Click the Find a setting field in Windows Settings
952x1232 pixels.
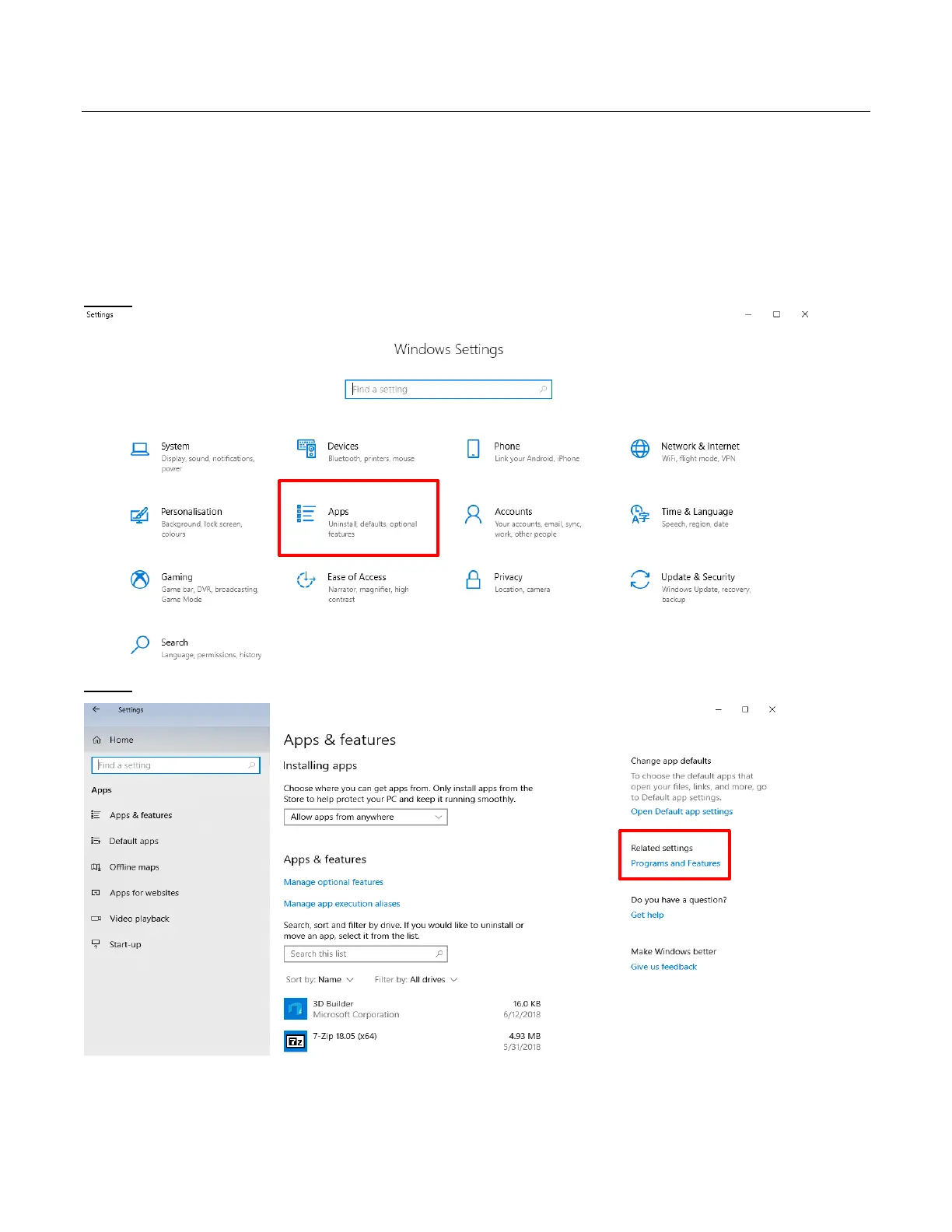[448, 389]
